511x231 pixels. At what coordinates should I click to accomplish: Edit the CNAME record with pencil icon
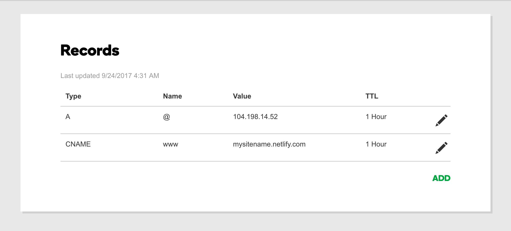tap(441, 148)
